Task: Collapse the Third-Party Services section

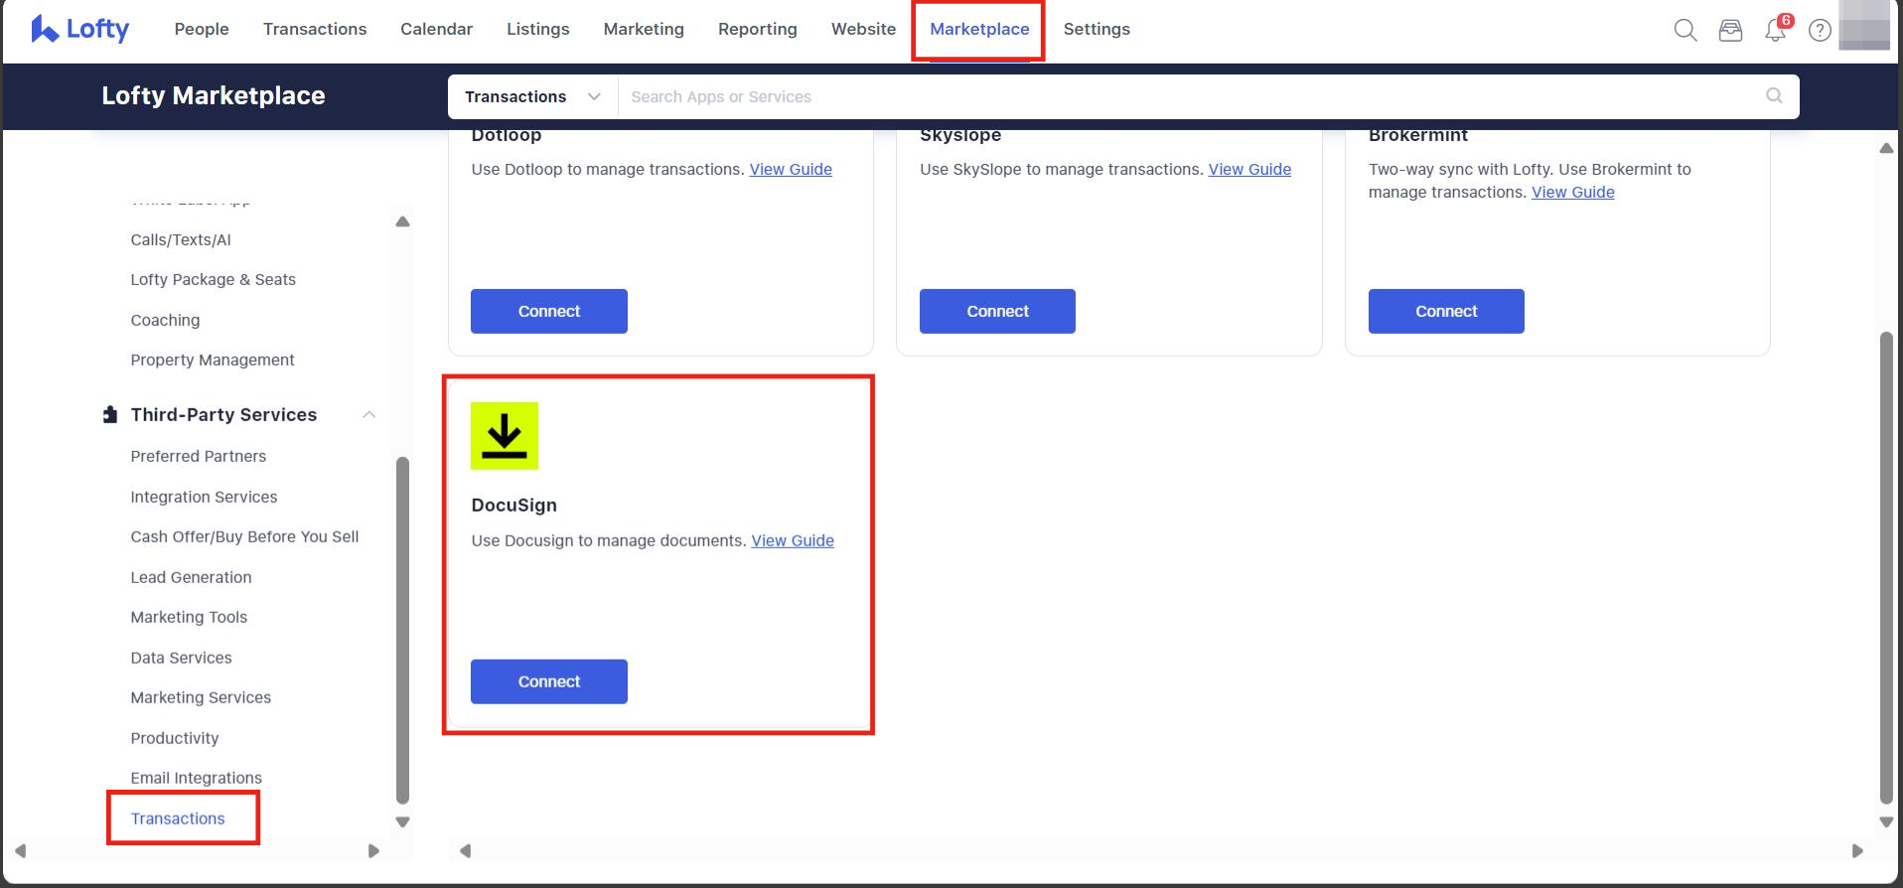Action: pos(369,414)
